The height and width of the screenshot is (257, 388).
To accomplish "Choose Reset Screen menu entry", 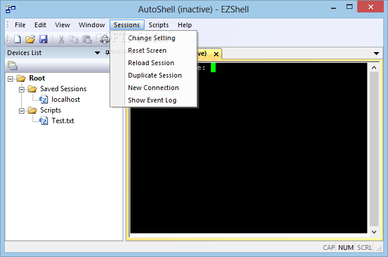I will (153, 50).
